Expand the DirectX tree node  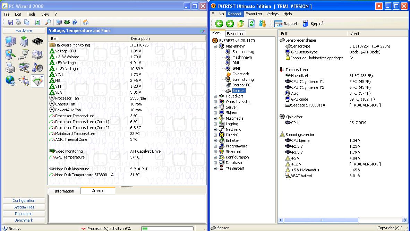[215, 135]
